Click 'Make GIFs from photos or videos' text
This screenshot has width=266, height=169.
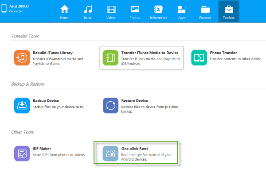59,155
